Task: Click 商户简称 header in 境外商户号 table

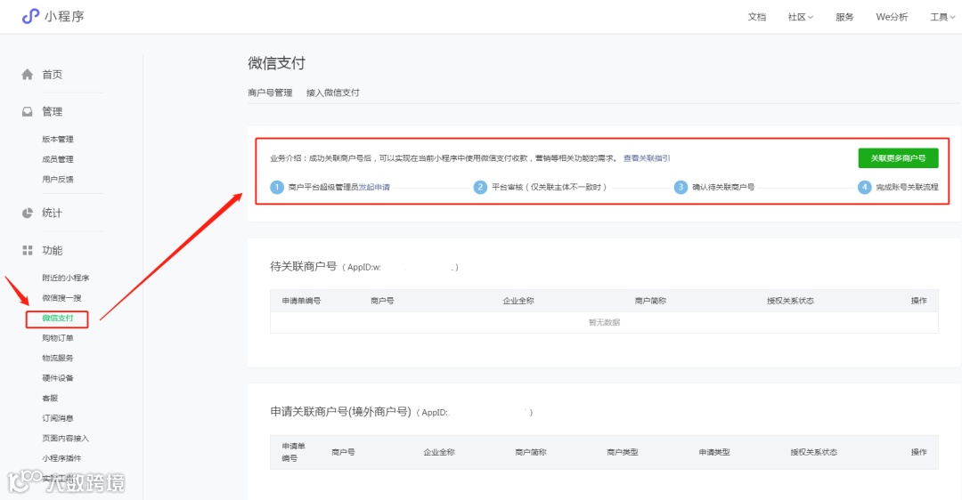Action: pos(531,452)
